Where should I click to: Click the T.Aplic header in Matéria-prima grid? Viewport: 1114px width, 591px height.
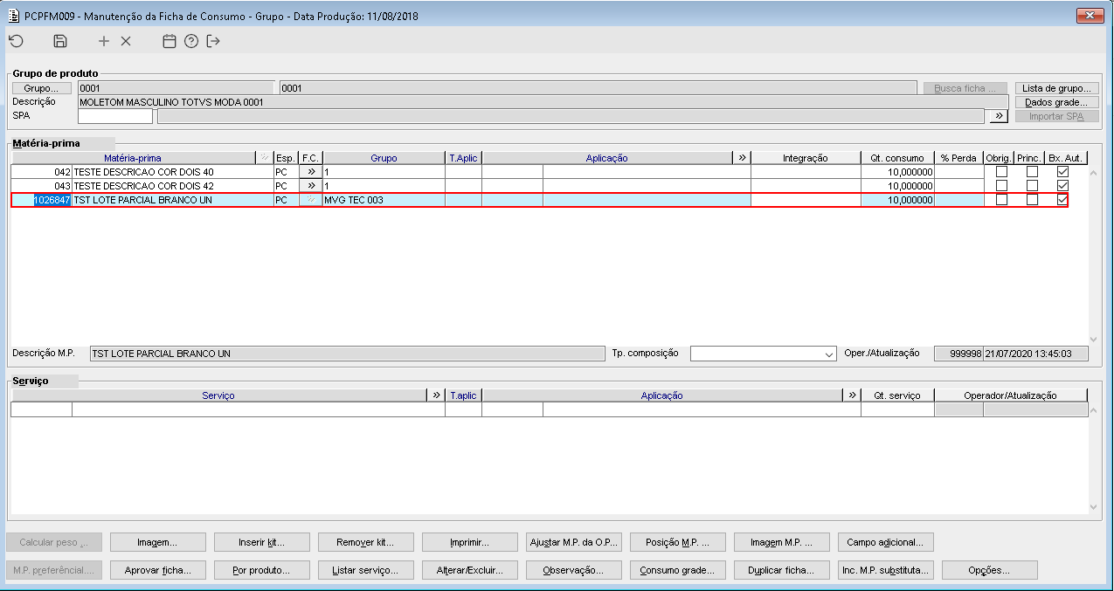click(463, 158)
